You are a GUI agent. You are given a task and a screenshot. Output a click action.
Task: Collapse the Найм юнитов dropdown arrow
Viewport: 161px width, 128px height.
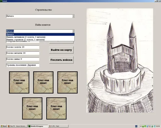73,31
